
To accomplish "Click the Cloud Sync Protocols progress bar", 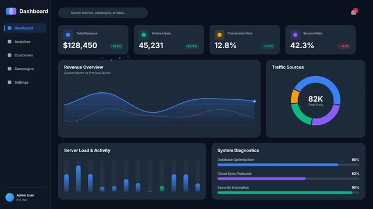I will (288, 179).
